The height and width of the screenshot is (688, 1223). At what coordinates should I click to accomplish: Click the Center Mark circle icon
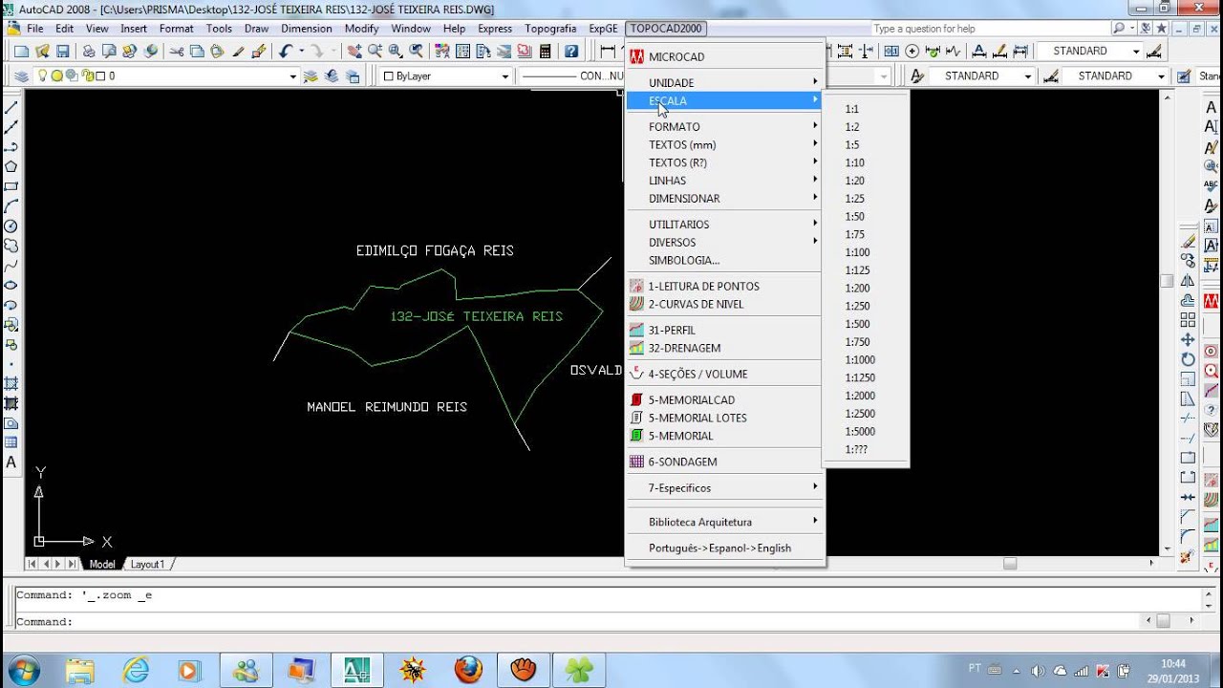click(x=912, y=52)
